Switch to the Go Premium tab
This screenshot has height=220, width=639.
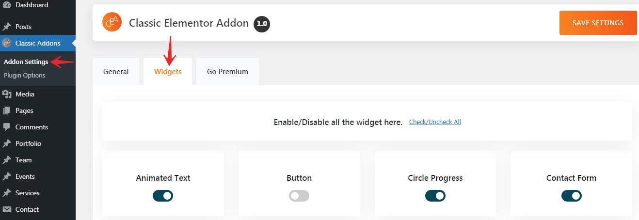tap(227, 71)
